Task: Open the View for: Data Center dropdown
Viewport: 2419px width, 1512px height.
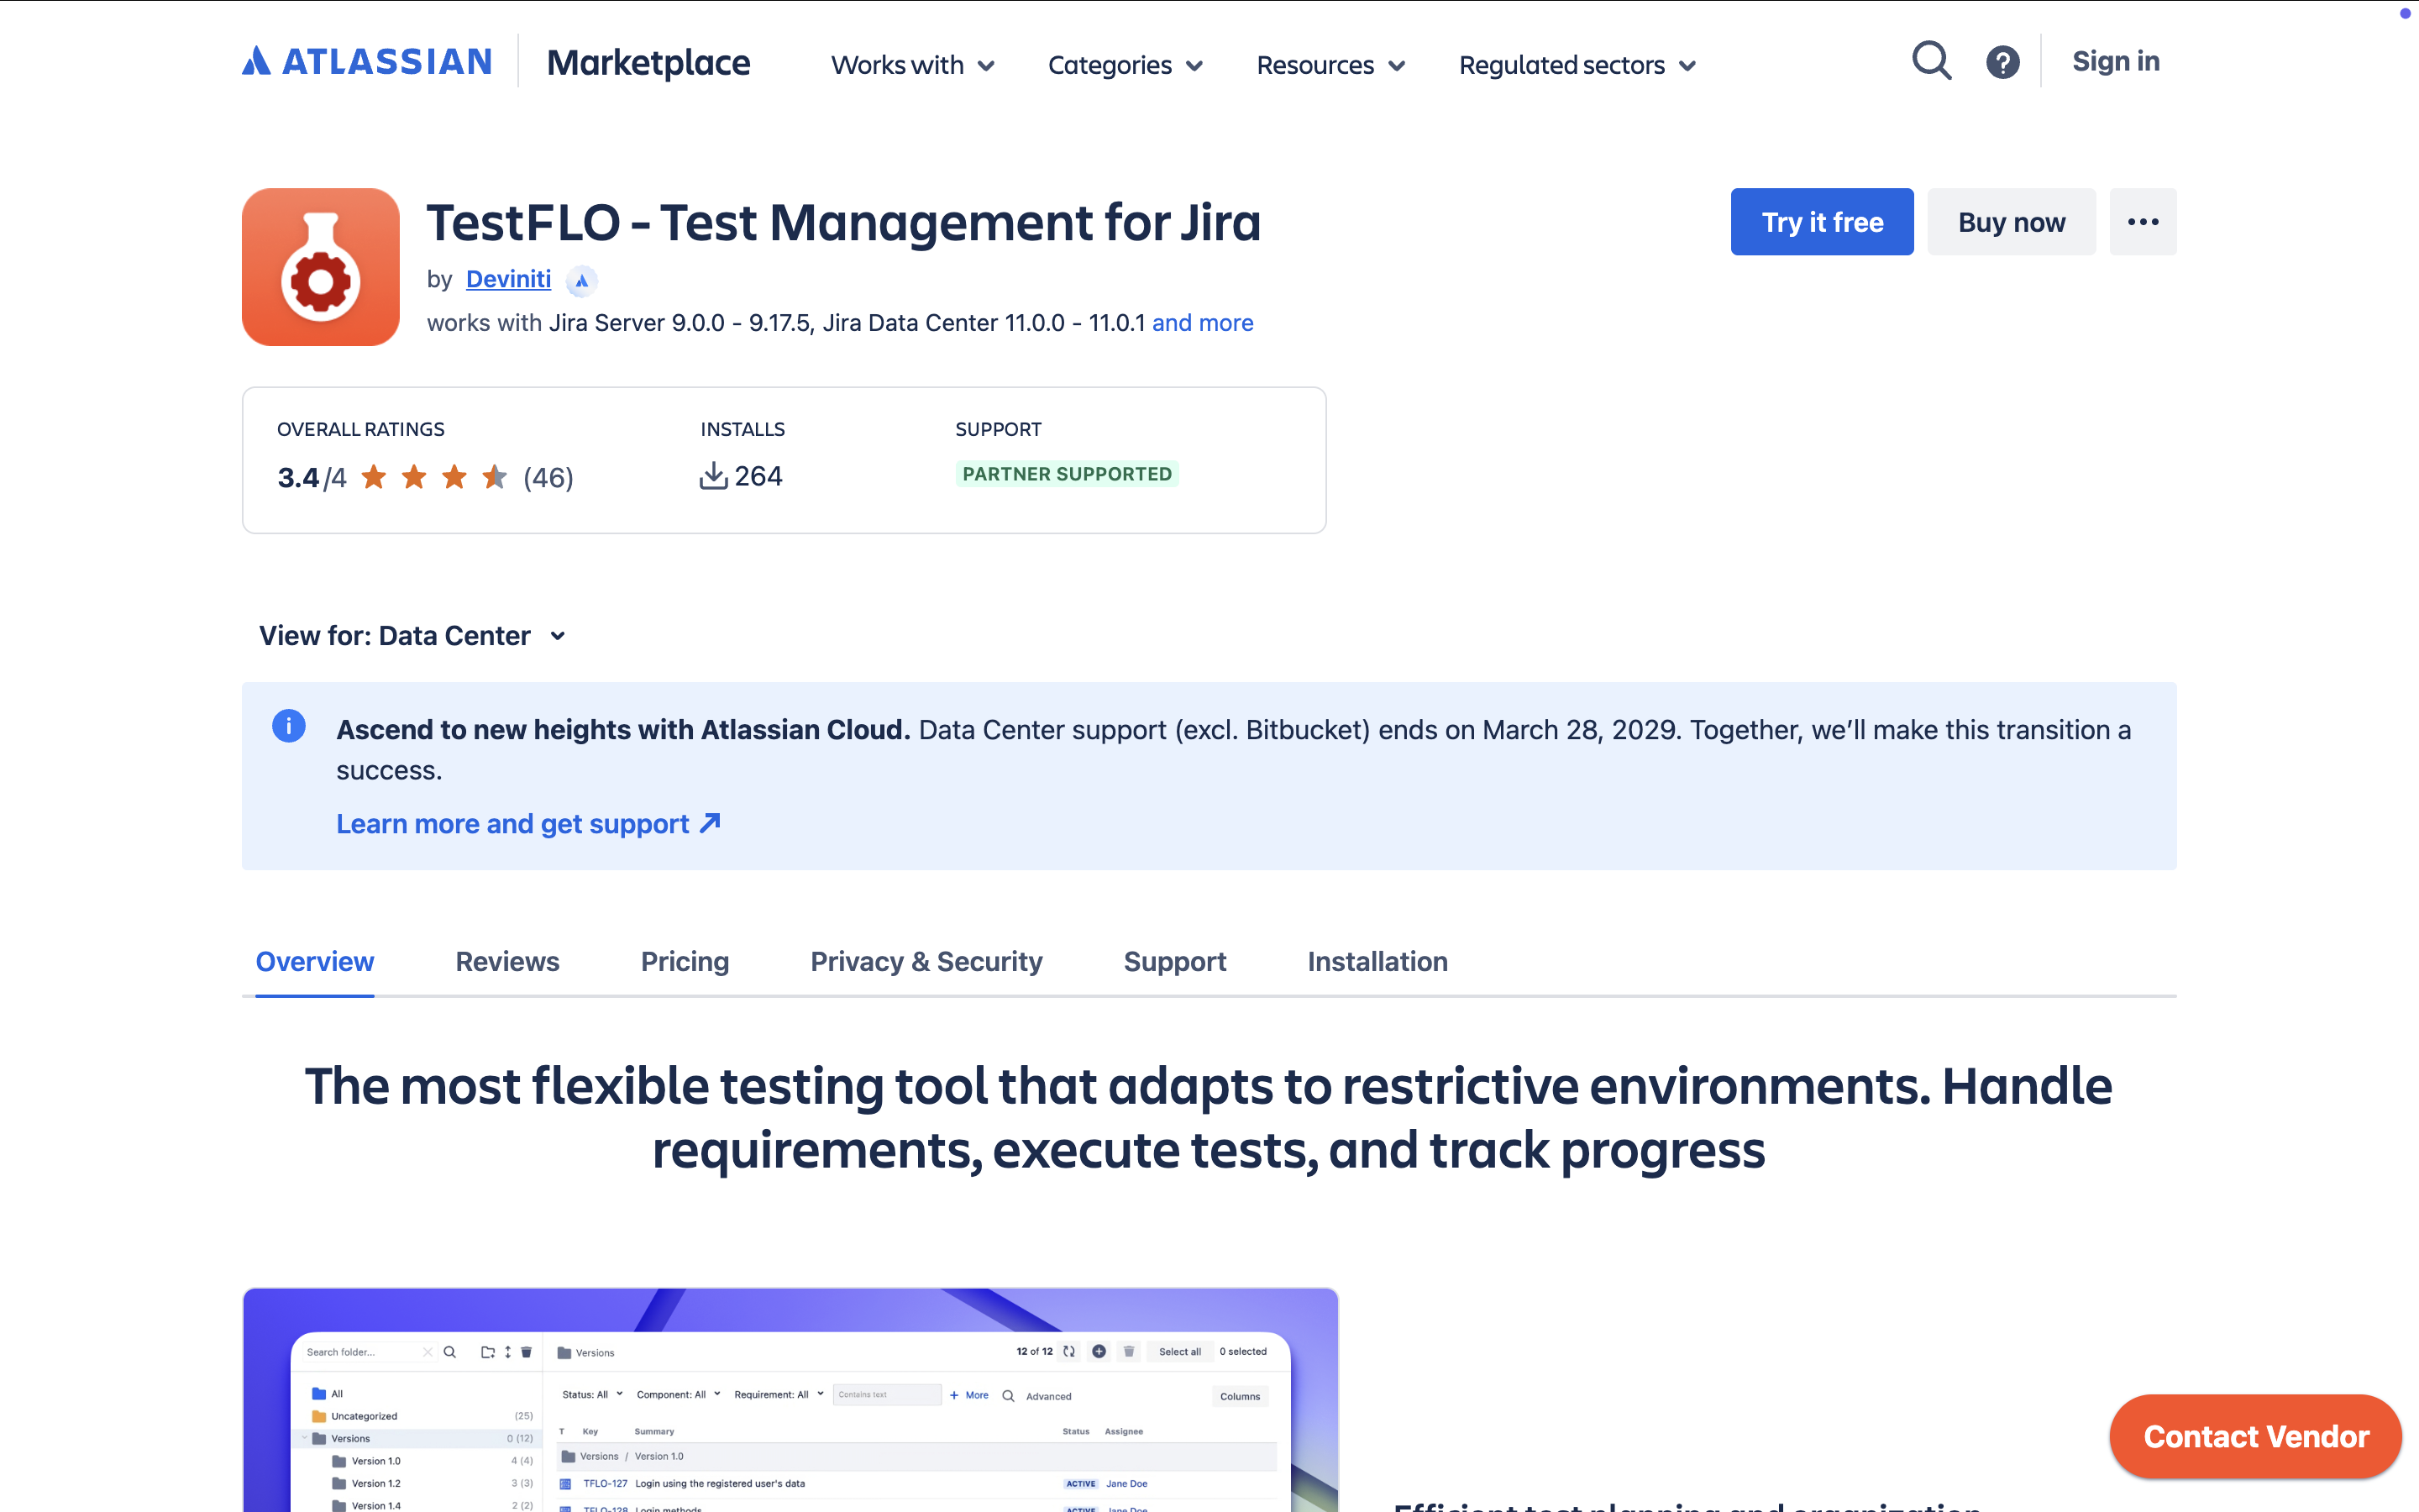Action: point(413,636)
